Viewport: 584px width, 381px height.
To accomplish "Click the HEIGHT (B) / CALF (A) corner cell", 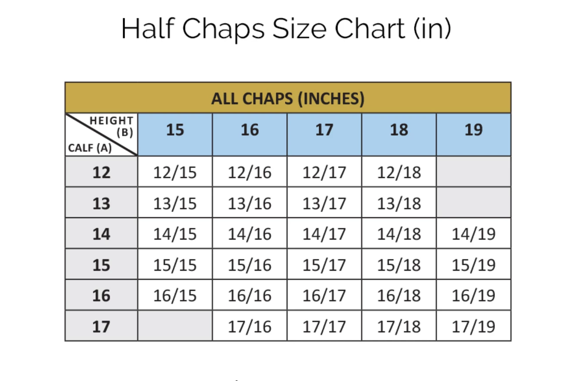I will click(x=101, y=134).
